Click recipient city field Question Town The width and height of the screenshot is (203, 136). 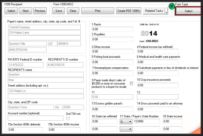coord(31,107)
